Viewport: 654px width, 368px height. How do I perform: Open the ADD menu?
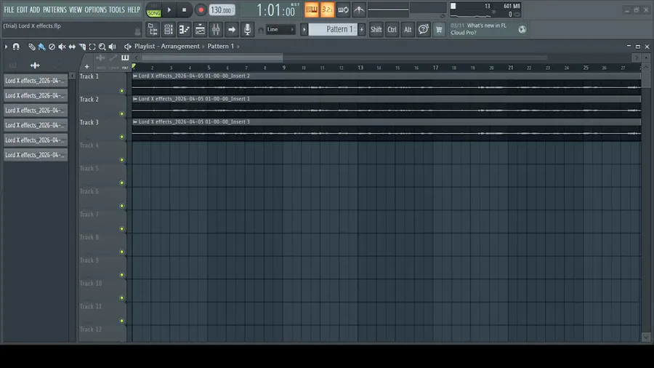pos(35,9)
